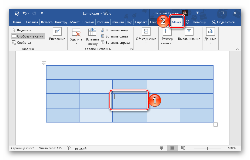250x160 pixels.
Task: Click the zoom slider handle
Action: click(x=207, y=148)
